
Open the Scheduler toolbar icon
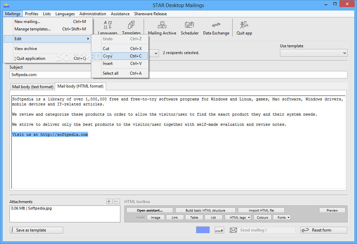coord(189,28)
